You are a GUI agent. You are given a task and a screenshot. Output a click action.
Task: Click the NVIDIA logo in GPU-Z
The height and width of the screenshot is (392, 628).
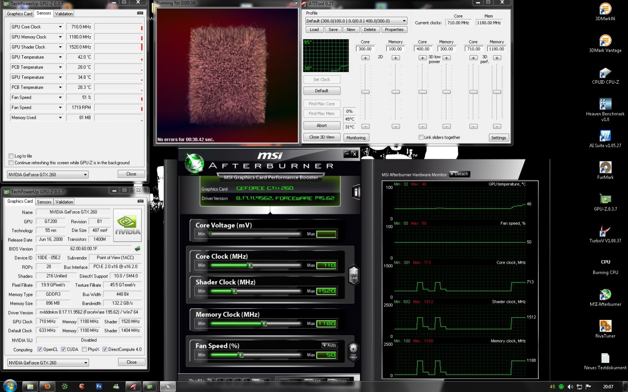coord(128,225)
